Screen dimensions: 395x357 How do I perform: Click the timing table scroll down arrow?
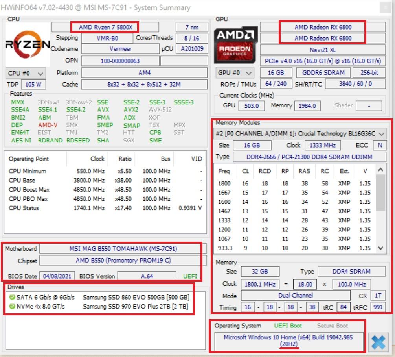(x=380, y=248)
